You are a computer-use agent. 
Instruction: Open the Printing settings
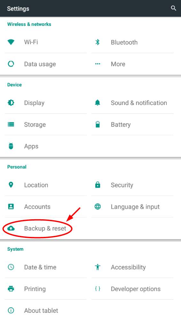click(46, 289)
